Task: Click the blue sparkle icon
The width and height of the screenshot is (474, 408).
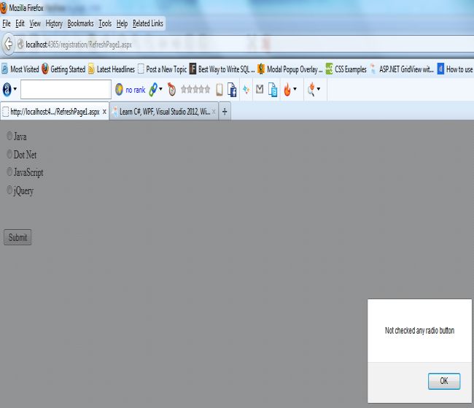Action: click(x=246, y=90)
